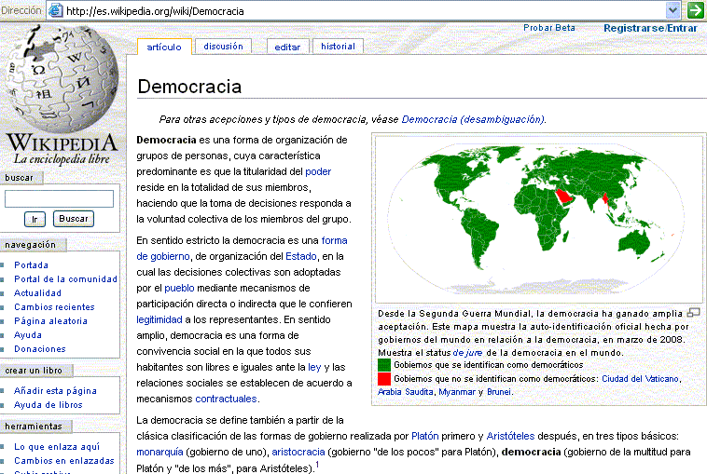The height and width of the screenshot is (474, 707).
Task: Click the Buscar button
Action: pyautogui.click(x=74, y=219)
